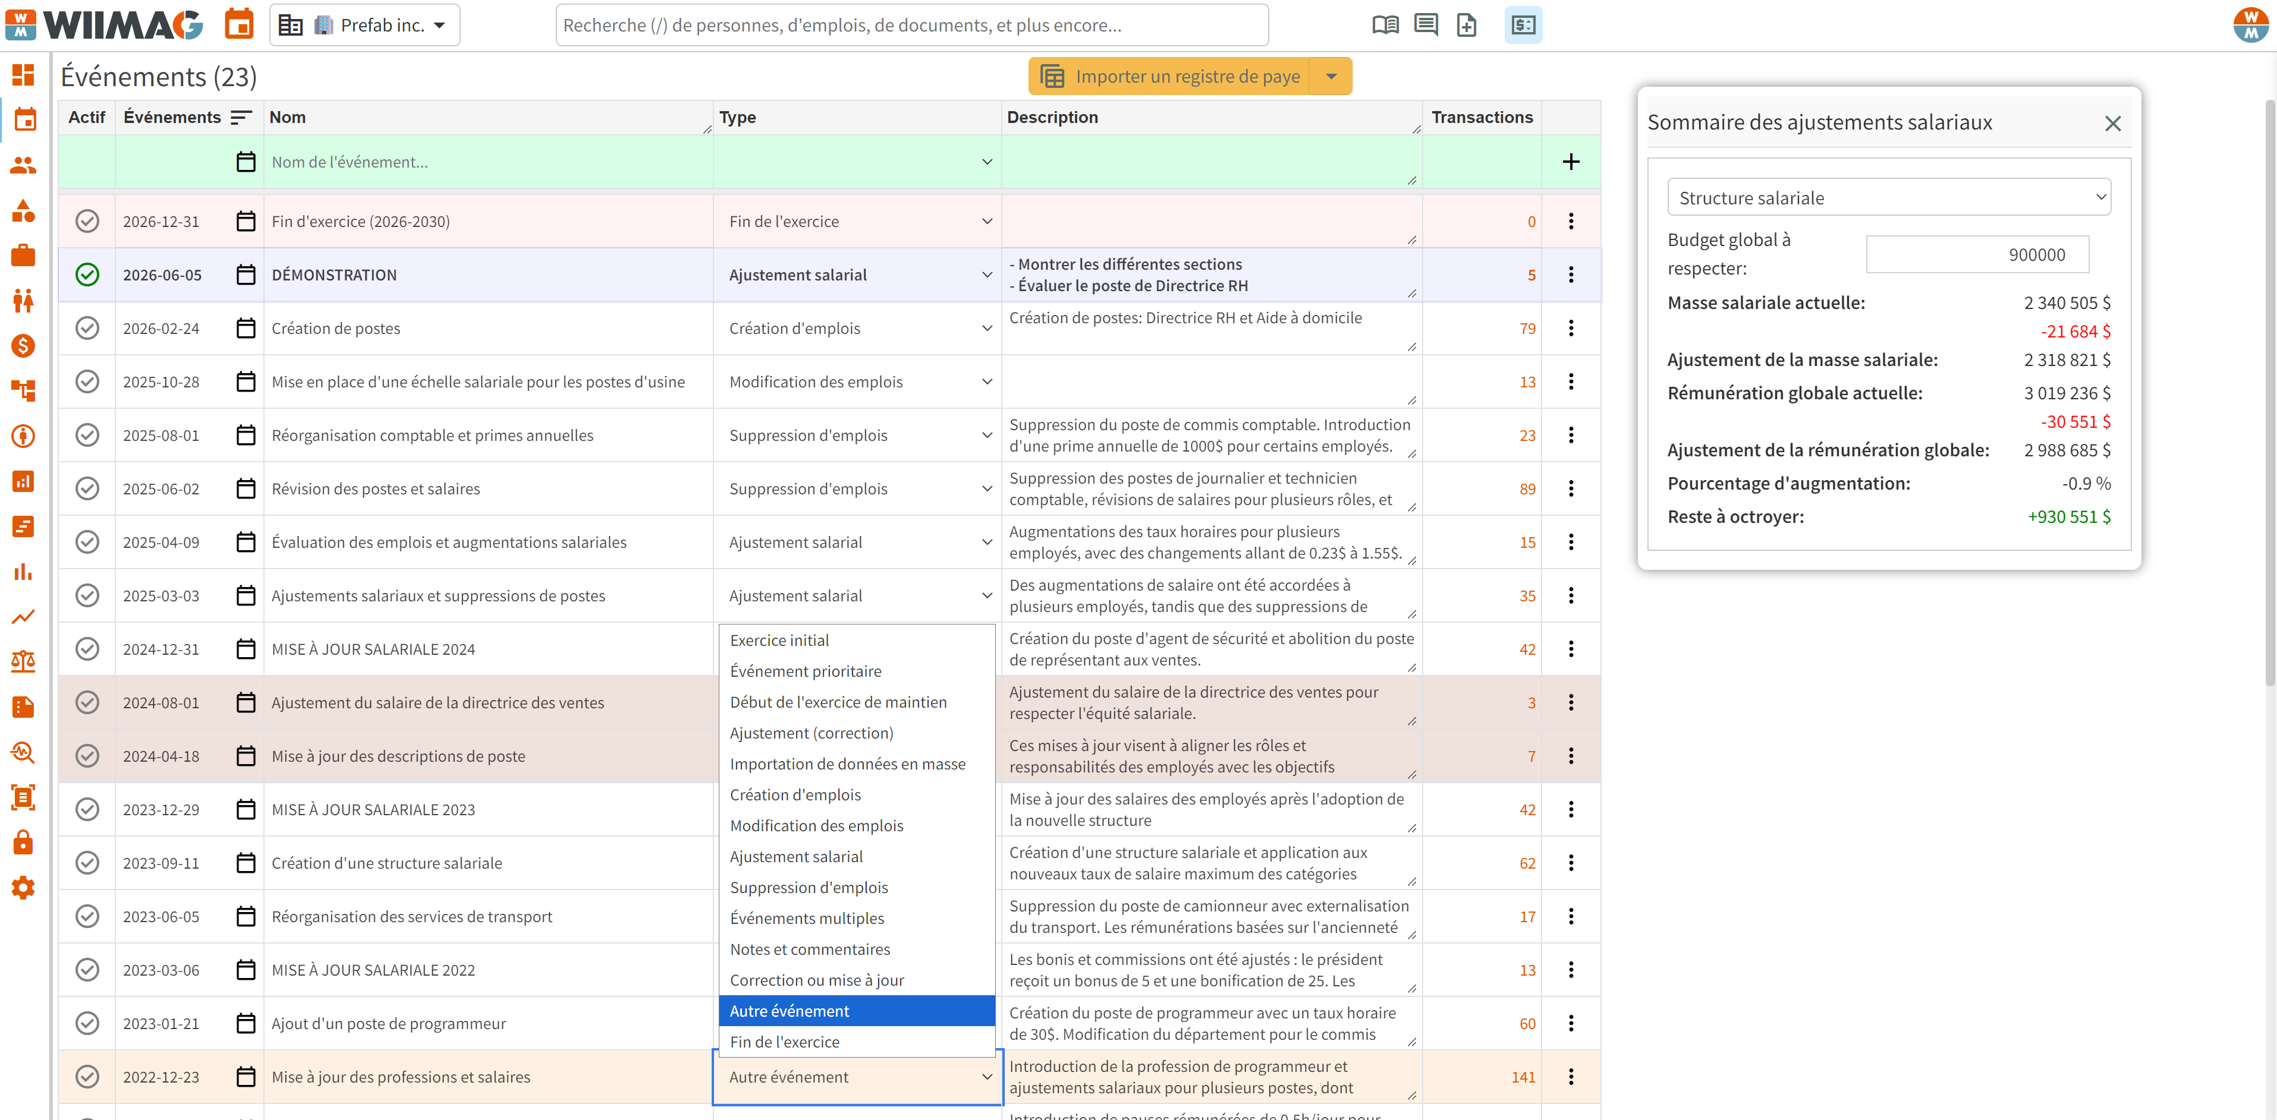Open the Prefab inc. company dropdown
The width and height of the screenshot is (2277, 1120).
[365, 25]
